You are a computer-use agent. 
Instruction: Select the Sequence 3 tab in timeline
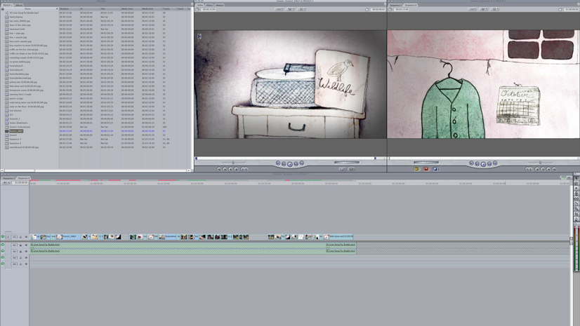pyautogui.click(x=8, y=178)
